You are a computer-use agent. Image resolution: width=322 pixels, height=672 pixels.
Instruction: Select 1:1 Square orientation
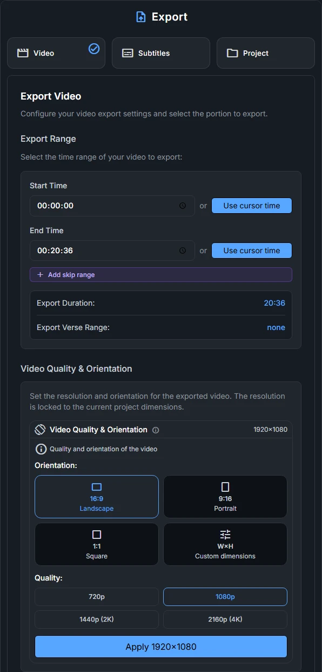[97, 544]
